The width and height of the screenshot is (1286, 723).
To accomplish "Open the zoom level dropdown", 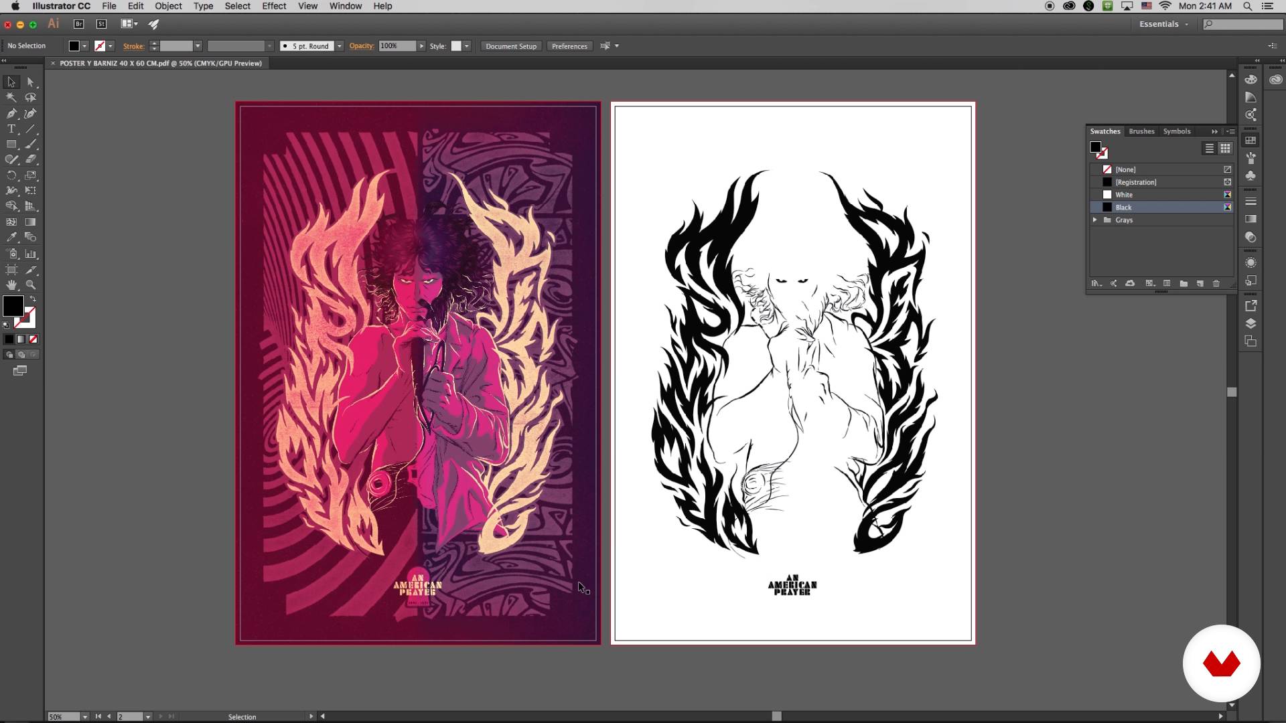I will (85, 716).
